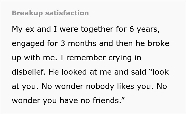Click the phrase 'My ex and I'

tap(31, 29)
